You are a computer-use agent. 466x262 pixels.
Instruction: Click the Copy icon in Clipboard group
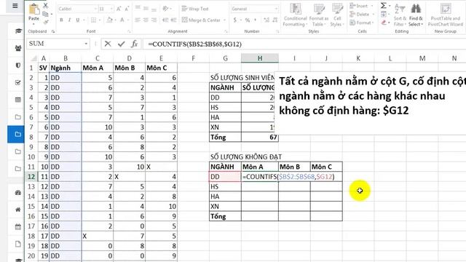[45, 14]
